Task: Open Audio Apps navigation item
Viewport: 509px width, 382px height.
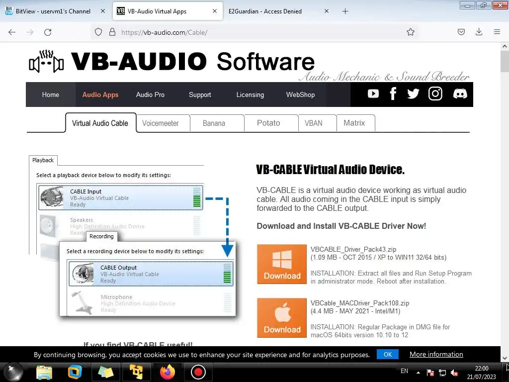Action: pyautogui.click(x=100, y=95)
